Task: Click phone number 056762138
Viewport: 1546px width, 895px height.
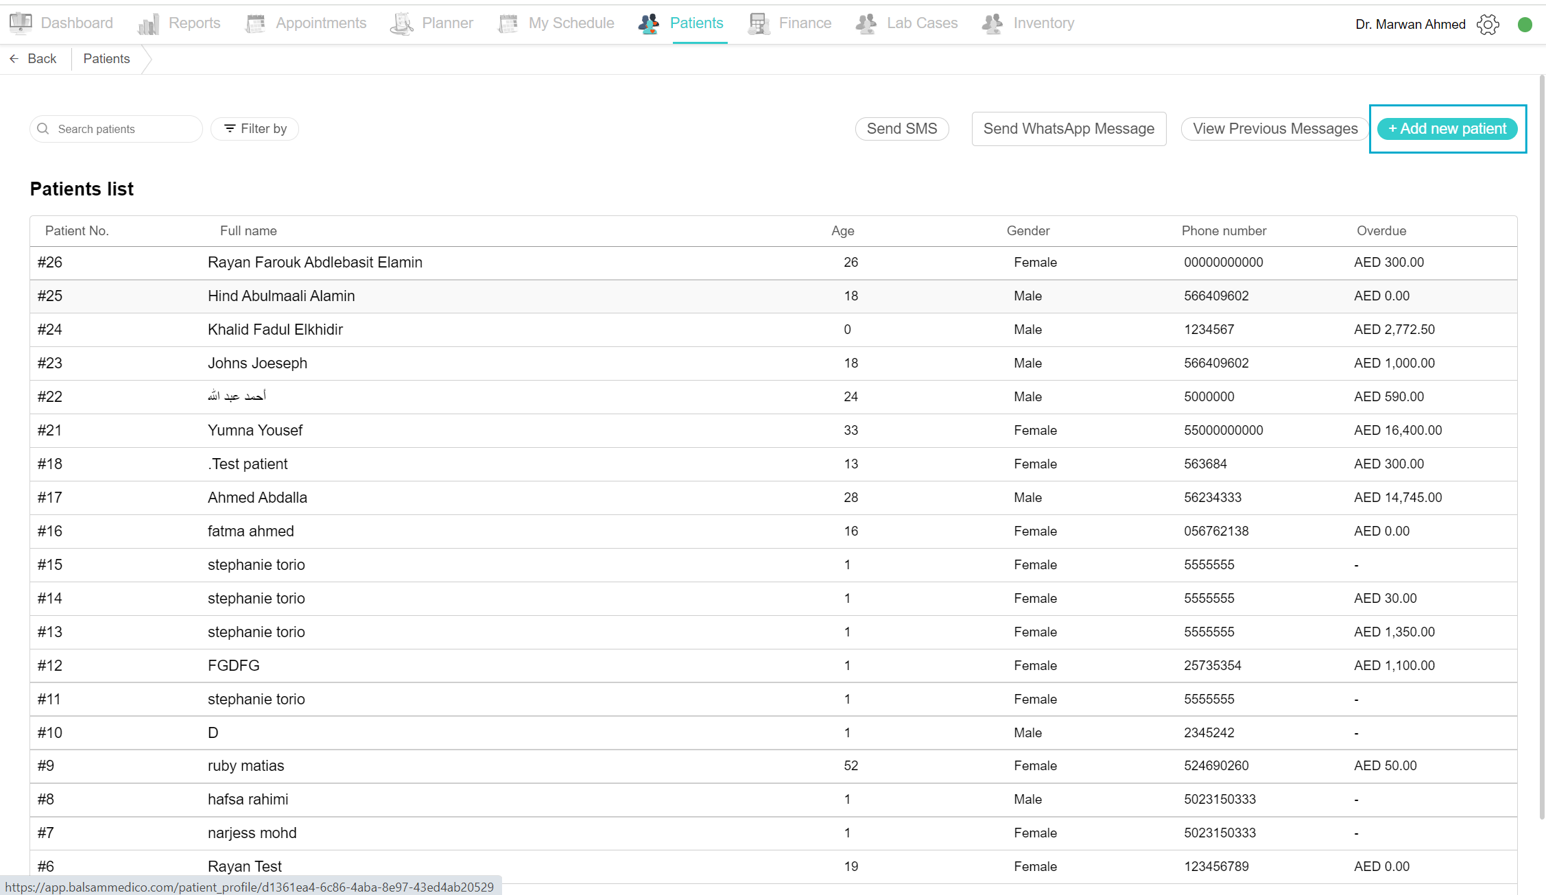Action: [x=1216, y=532]
